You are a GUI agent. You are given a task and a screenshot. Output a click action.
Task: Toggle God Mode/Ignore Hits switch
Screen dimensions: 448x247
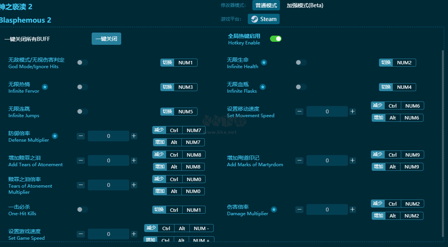point(82,62)
